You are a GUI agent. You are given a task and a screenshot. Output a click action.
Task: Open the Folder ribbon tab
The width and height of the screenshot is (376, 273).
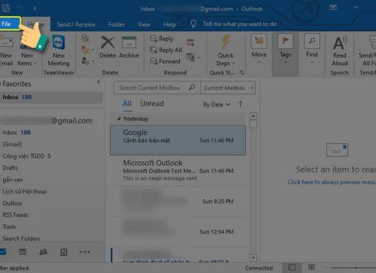[x=116, y=25]
